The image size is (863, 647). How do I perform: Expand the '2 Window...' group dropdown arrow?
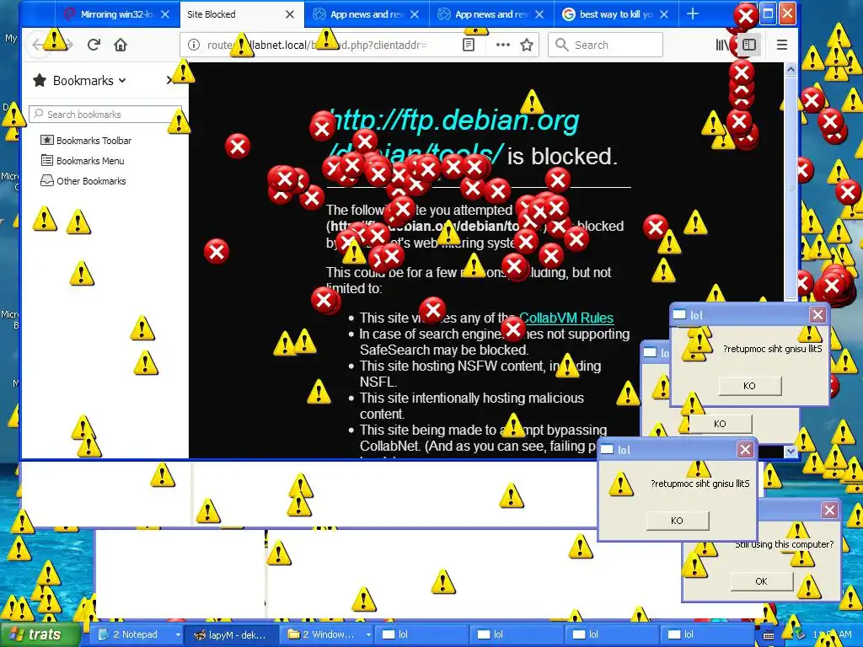(x=368, y=635)
